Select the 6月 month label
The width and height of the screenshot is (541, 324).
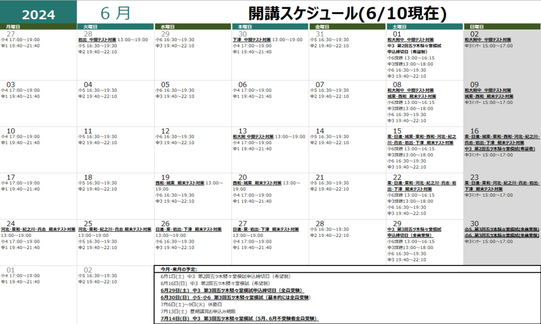point(115,14)
